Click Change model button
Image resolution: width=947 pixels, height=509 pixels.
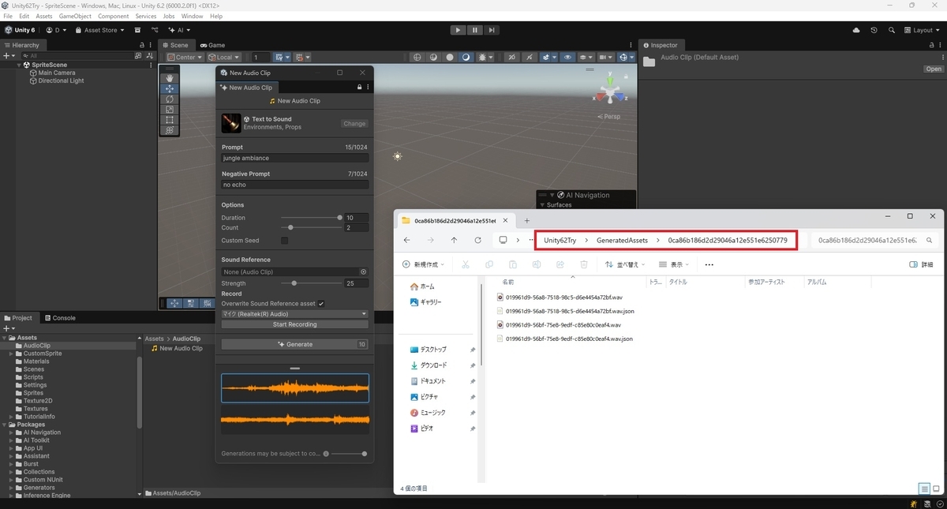point(354,123)
